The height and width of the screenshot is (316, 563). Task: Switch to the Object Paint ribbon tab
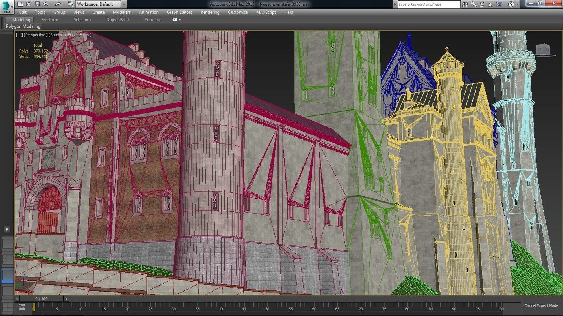pos(118,19)
